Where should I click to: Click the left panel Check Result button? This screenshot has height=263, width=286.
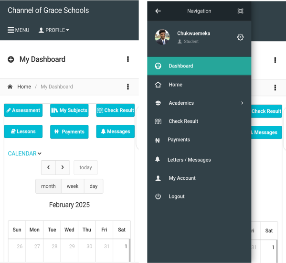(116, 110)
